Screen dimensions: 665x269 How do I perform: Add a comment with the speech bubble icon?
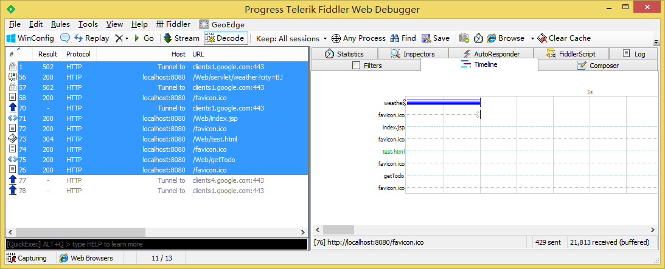(65, 38)
